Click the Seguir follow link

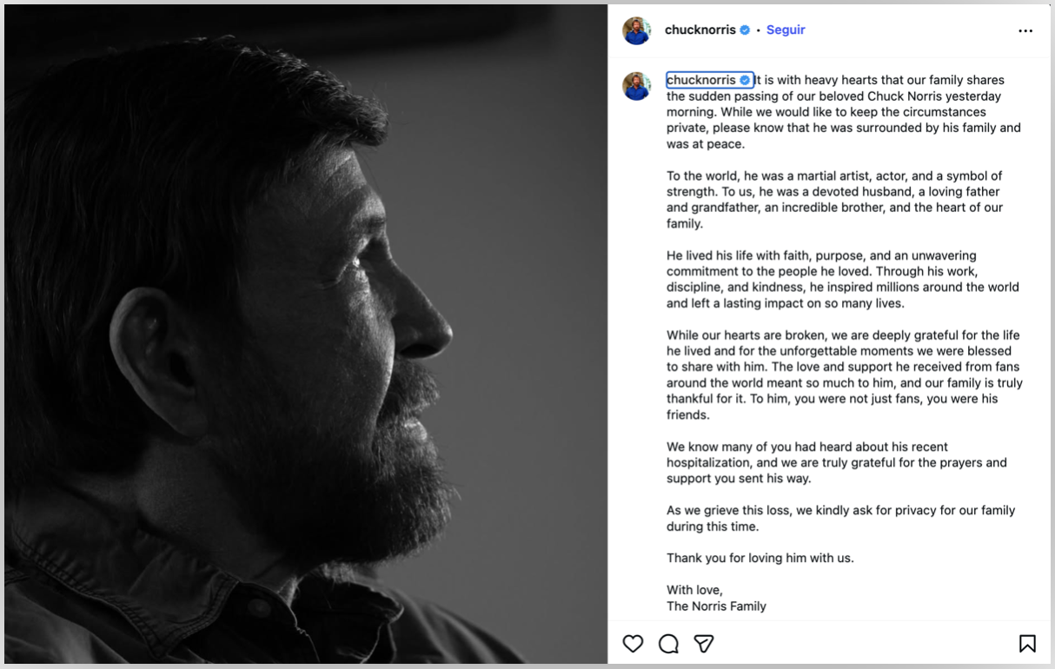coord(786,30)
